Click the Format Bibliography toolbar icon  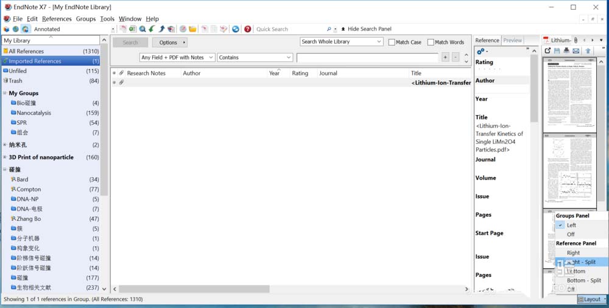click(x=214, y=29)
